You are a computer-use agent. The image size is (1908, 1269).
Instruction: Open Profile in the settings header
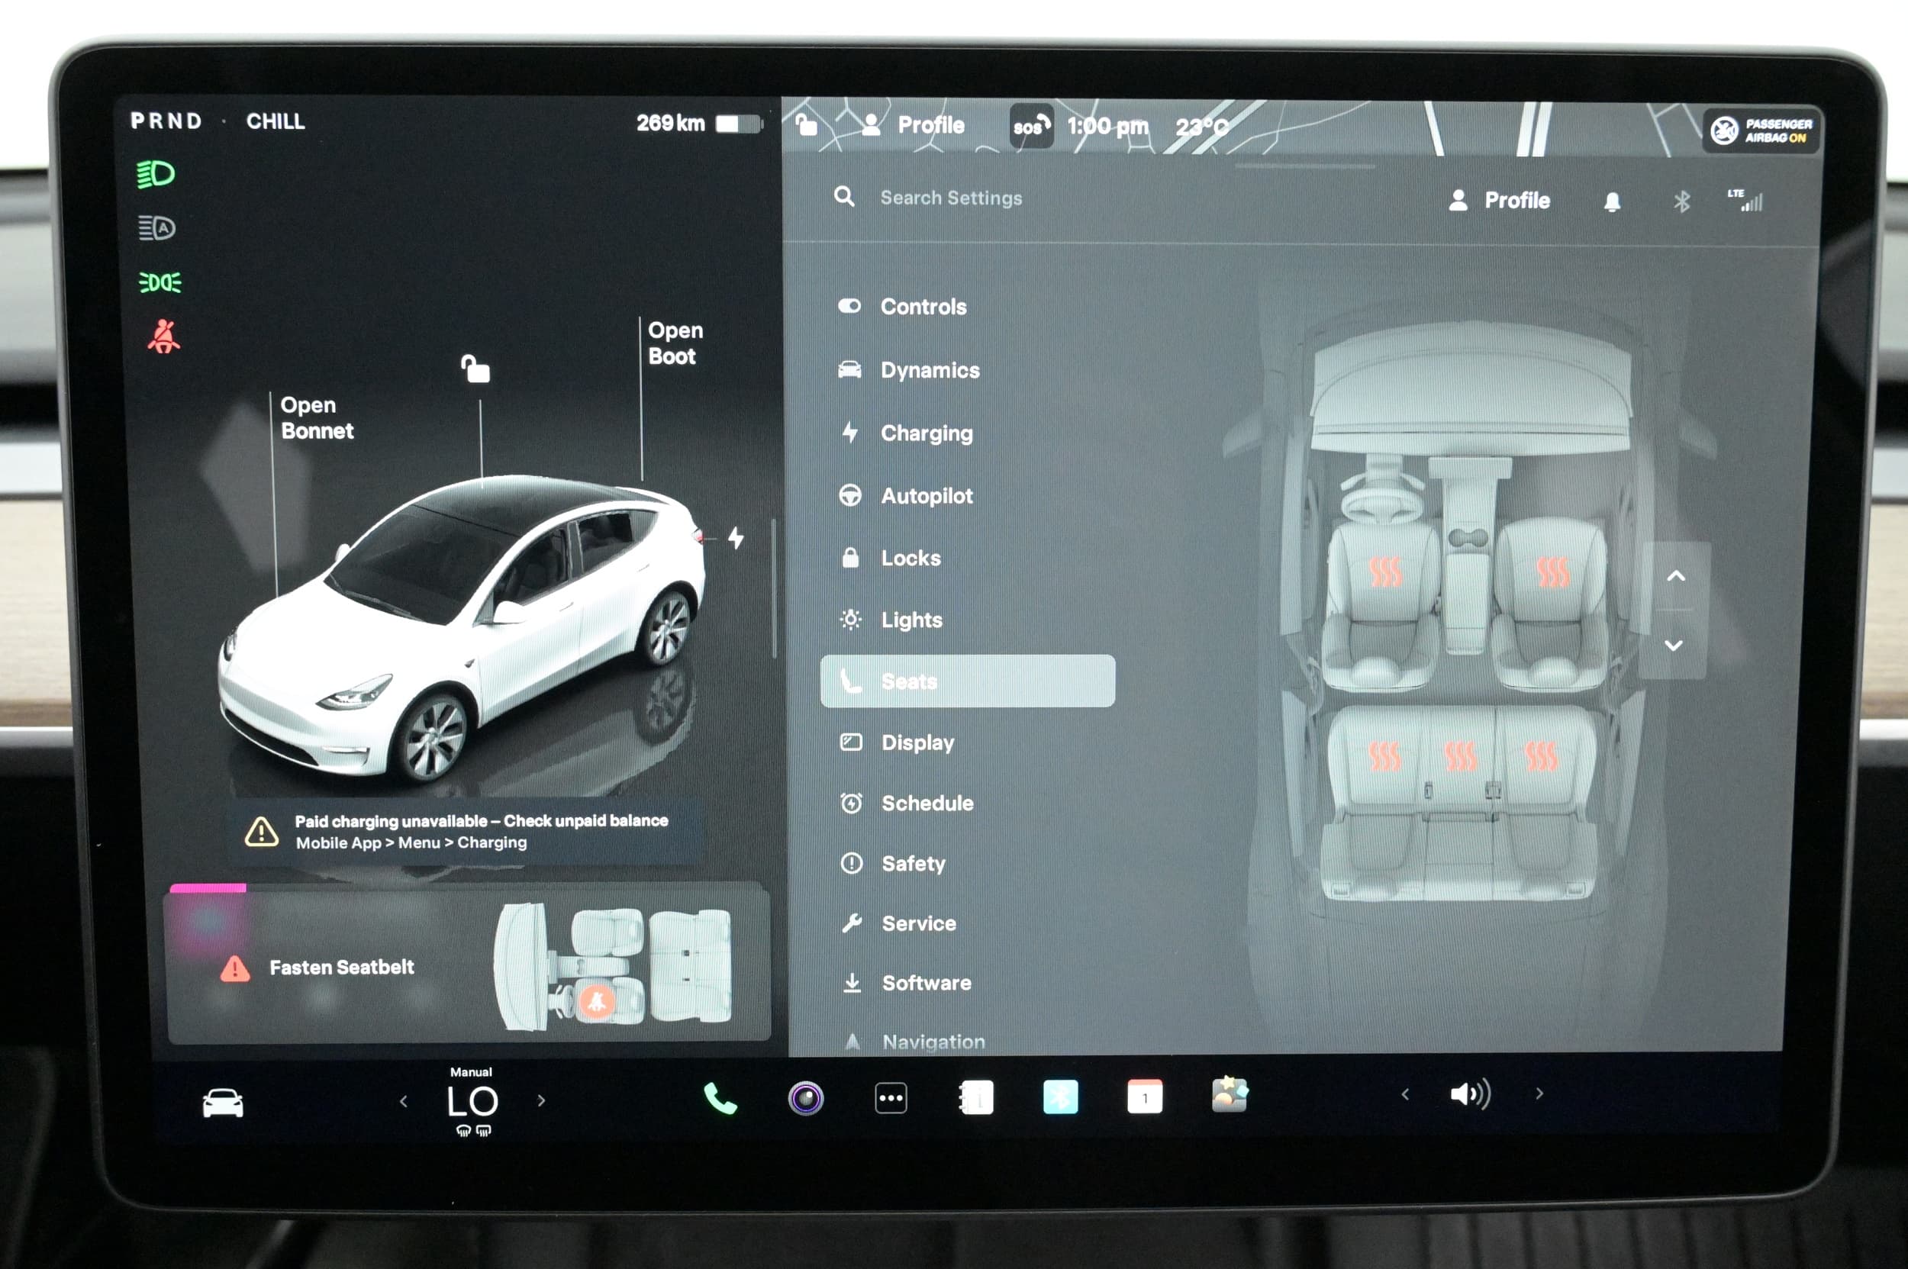pyautogui.click(x=1499, y=201)
